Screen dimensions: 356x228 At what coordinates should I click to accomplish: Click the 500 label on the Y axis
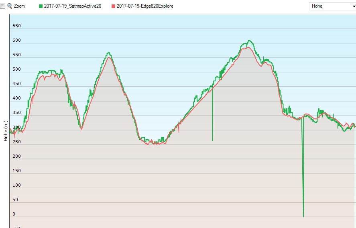click(16, 69)
